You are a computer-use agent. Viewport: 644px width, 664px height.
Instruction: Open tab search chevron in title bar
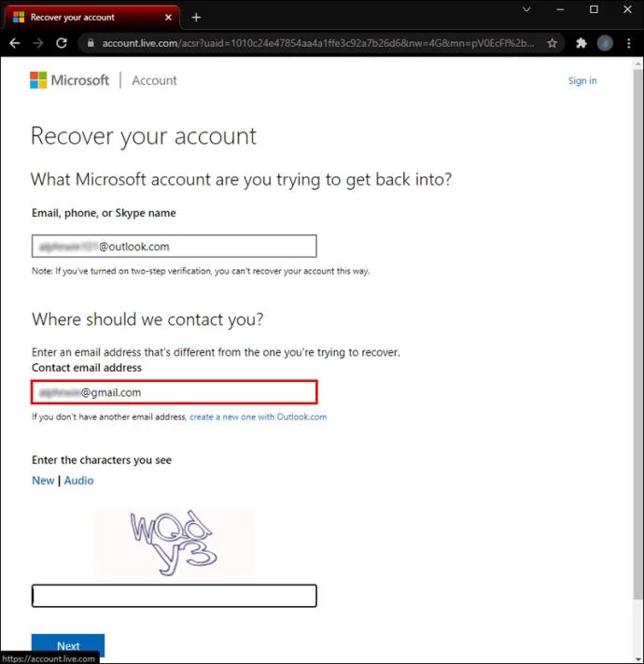[x=526, y=9]
